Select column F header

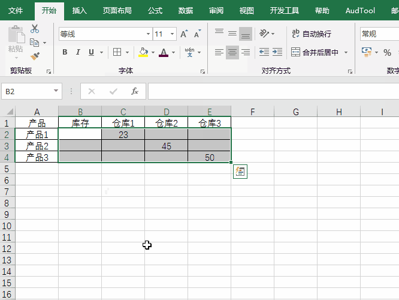point(252,112)
